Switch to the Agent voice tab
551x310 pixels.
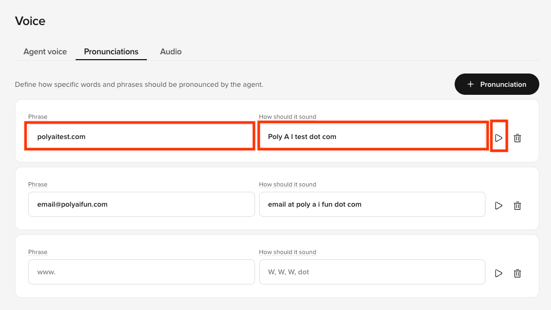pyautogui.click(x=45, y=52)
